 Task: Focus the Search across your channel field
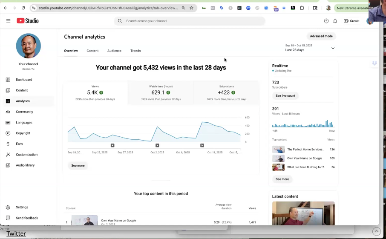click(189, 21)
